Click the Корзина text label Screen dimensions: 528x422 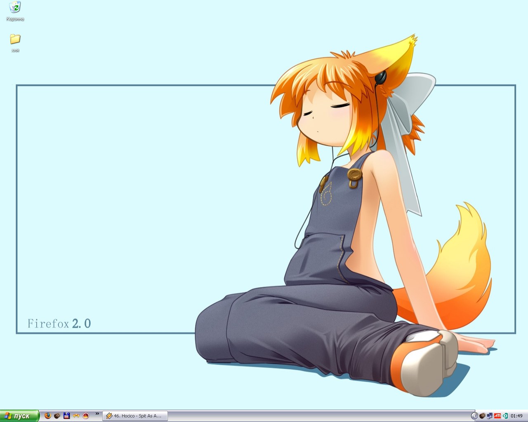(x=15, y=19)
